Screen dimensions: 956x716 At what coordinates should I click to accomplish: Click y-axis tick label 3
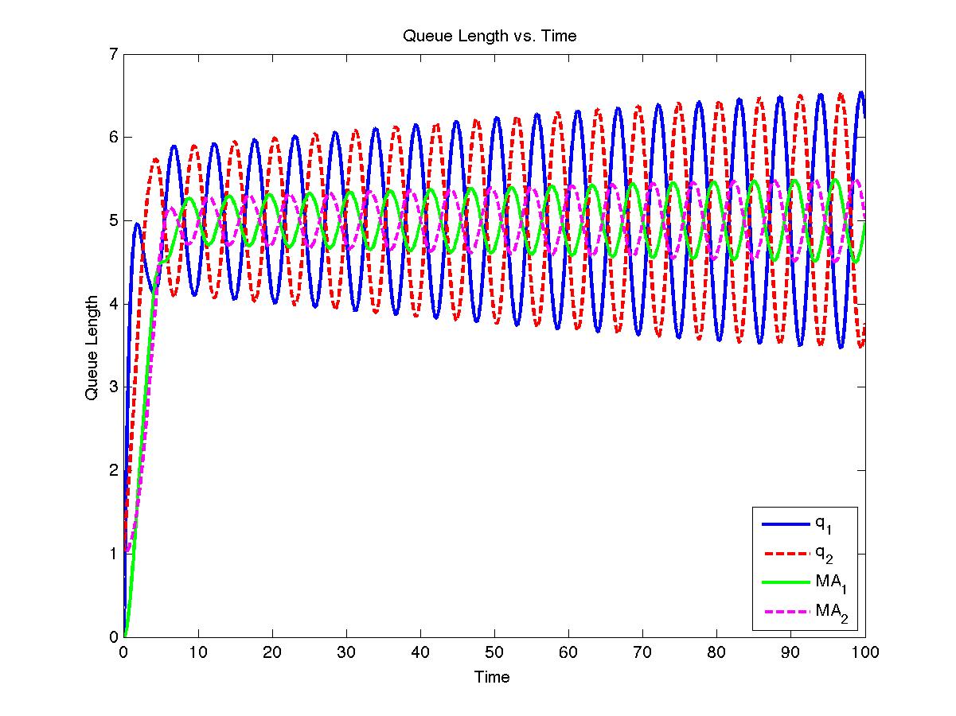[113, 387]
